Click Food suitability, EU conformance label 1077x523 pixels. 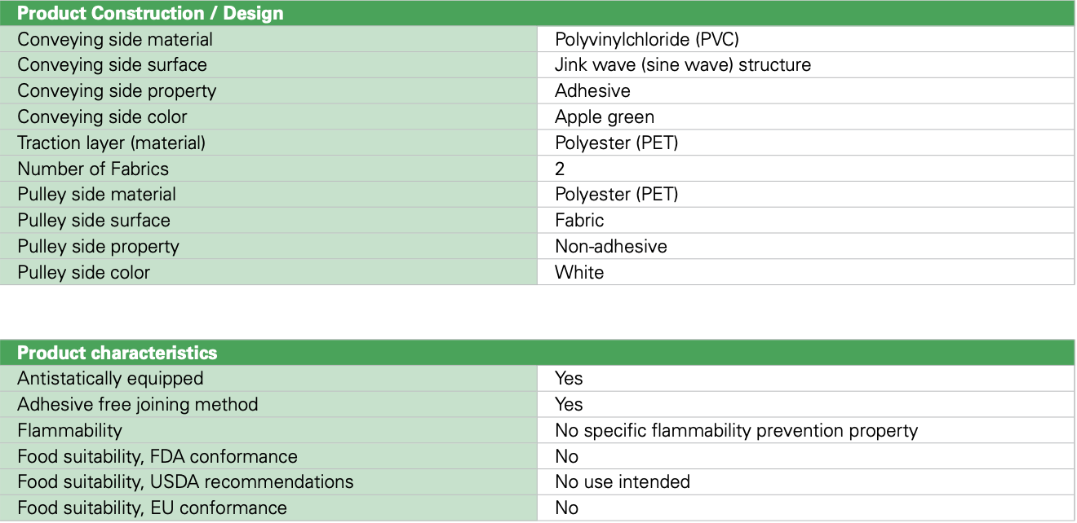(152, 508)
